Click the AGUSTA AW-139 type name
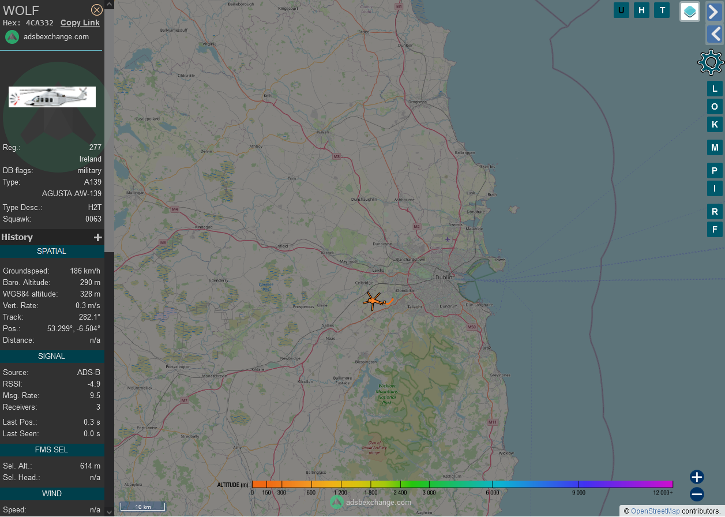Image resolution: width=725 pixels, height=517 pixels. tap(72, 194)
